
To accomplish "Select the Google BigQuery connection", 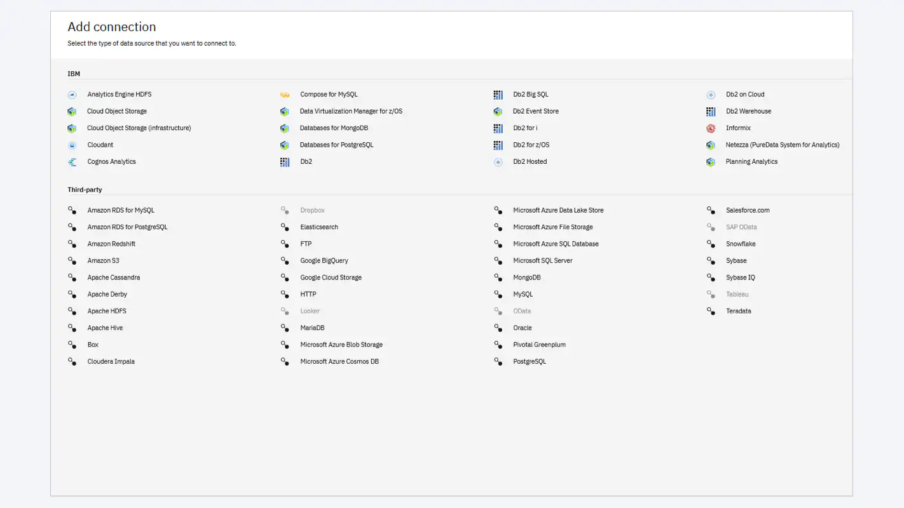I will [325, 260].
